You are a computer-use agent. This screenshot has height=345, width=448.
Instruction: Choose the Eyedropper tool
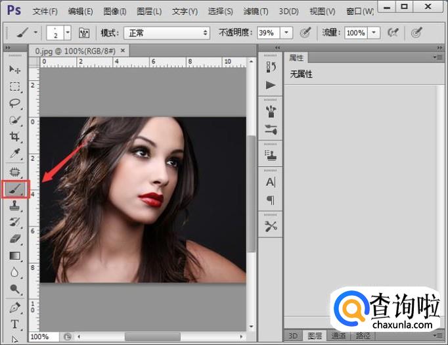pos(15,154)
